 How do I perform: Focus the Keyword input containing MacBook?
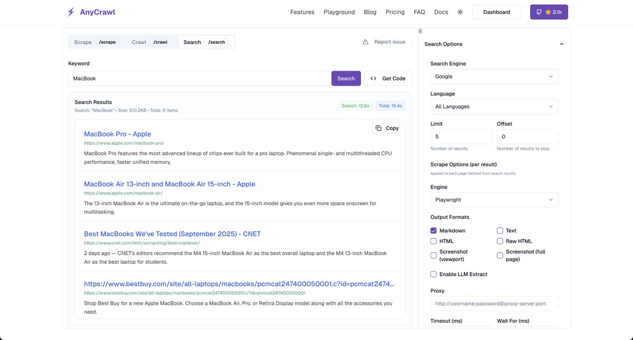pos(198,78)
